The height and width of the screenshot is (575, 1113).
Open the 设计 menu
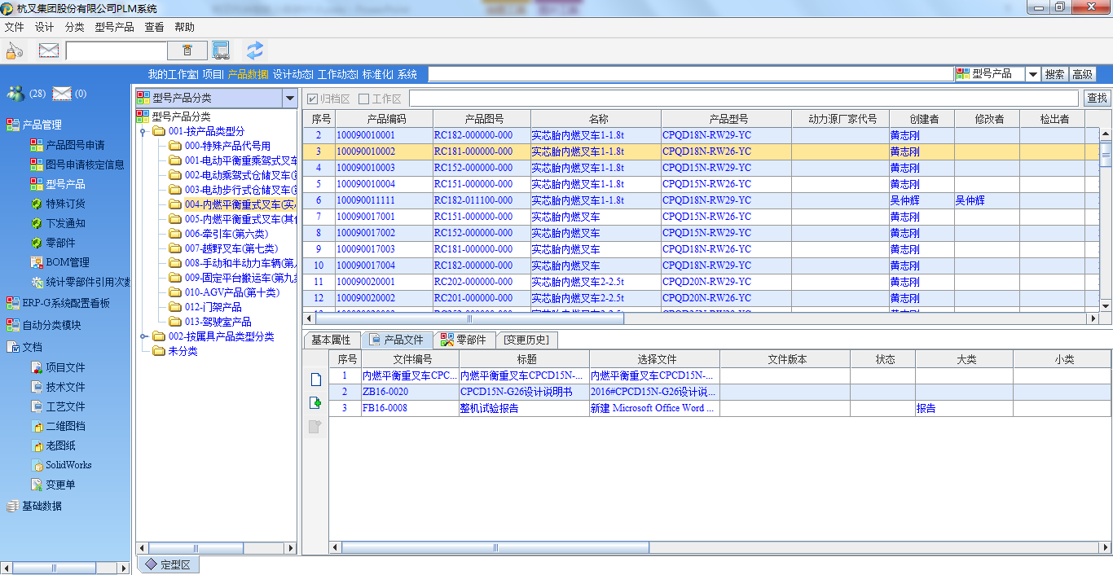pos(44,27)
